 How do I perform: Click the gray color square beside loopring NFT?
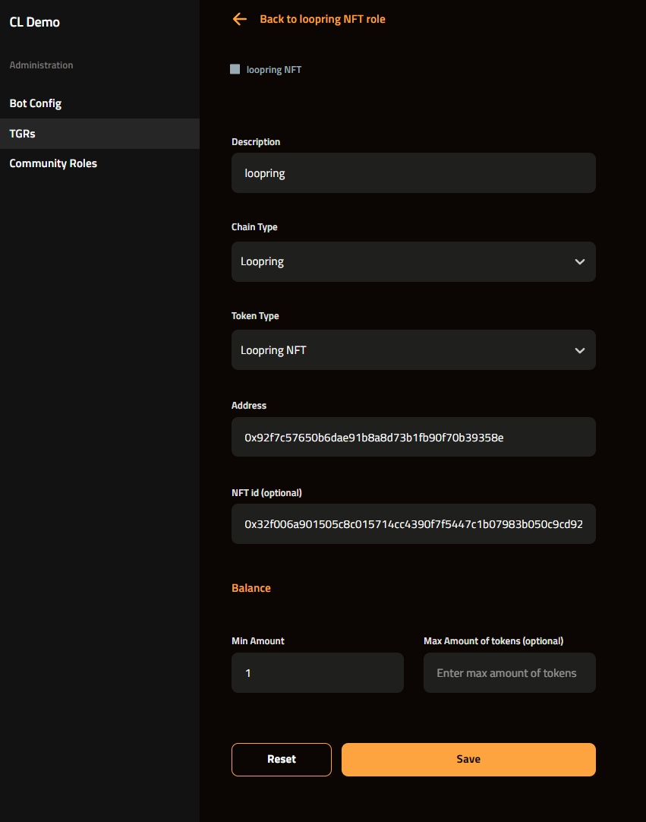[x=235, y=69]
